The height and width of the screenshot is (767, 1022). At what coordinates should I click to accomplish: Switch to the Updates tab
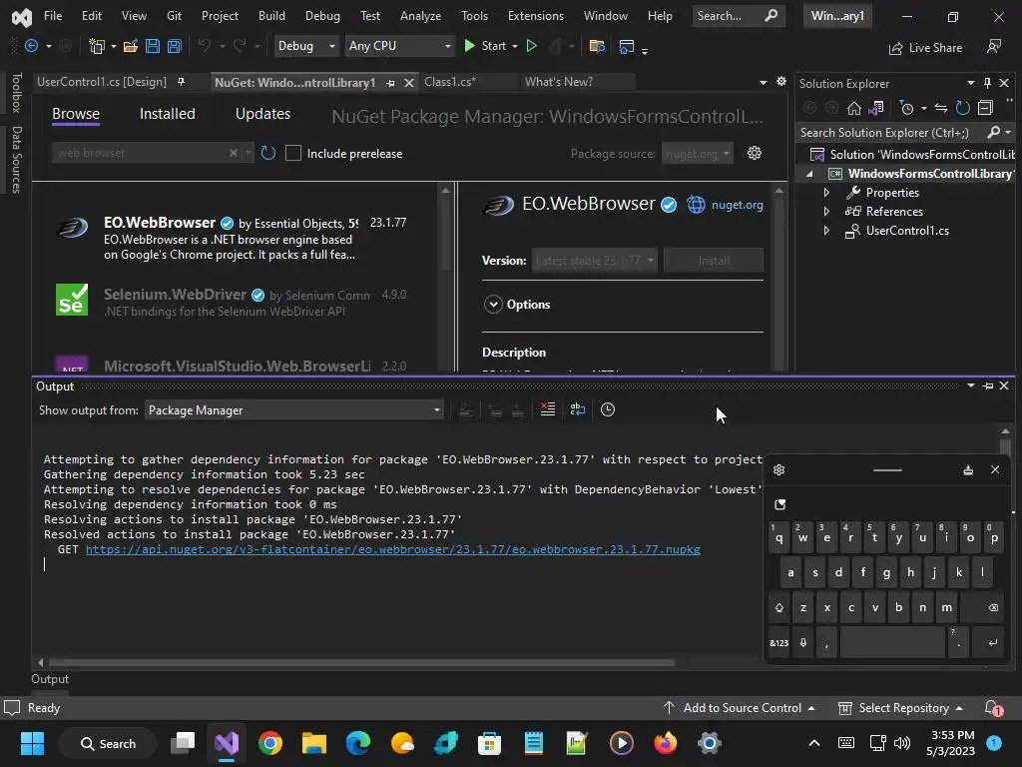coord(262,114)
